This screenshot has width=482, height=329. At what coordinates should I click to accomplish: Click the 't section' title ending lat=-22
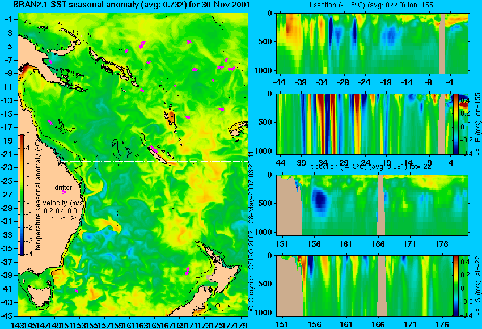[x=371, y=167]
